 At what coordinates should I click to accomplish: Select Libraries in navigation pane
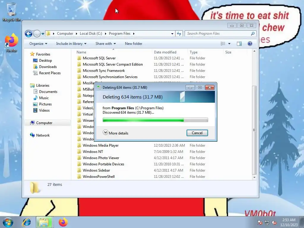[43, 85]
